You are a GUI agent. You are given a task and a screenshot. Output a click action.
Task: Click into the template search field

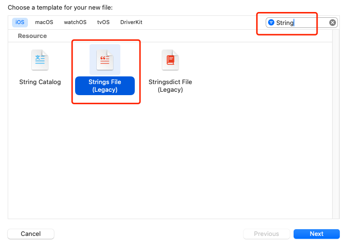(x=303, y=23)
